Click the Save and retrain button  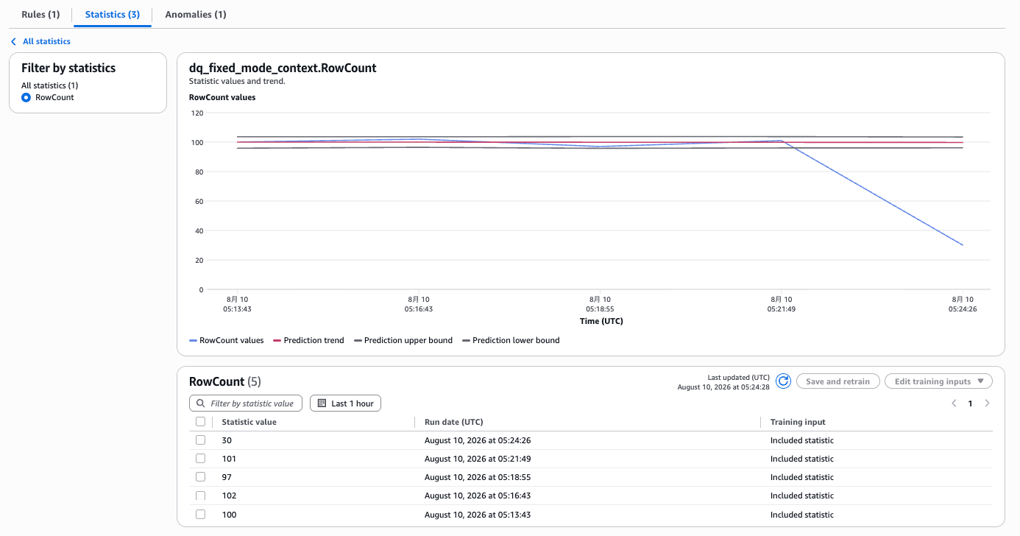click(x=837, y=381)
